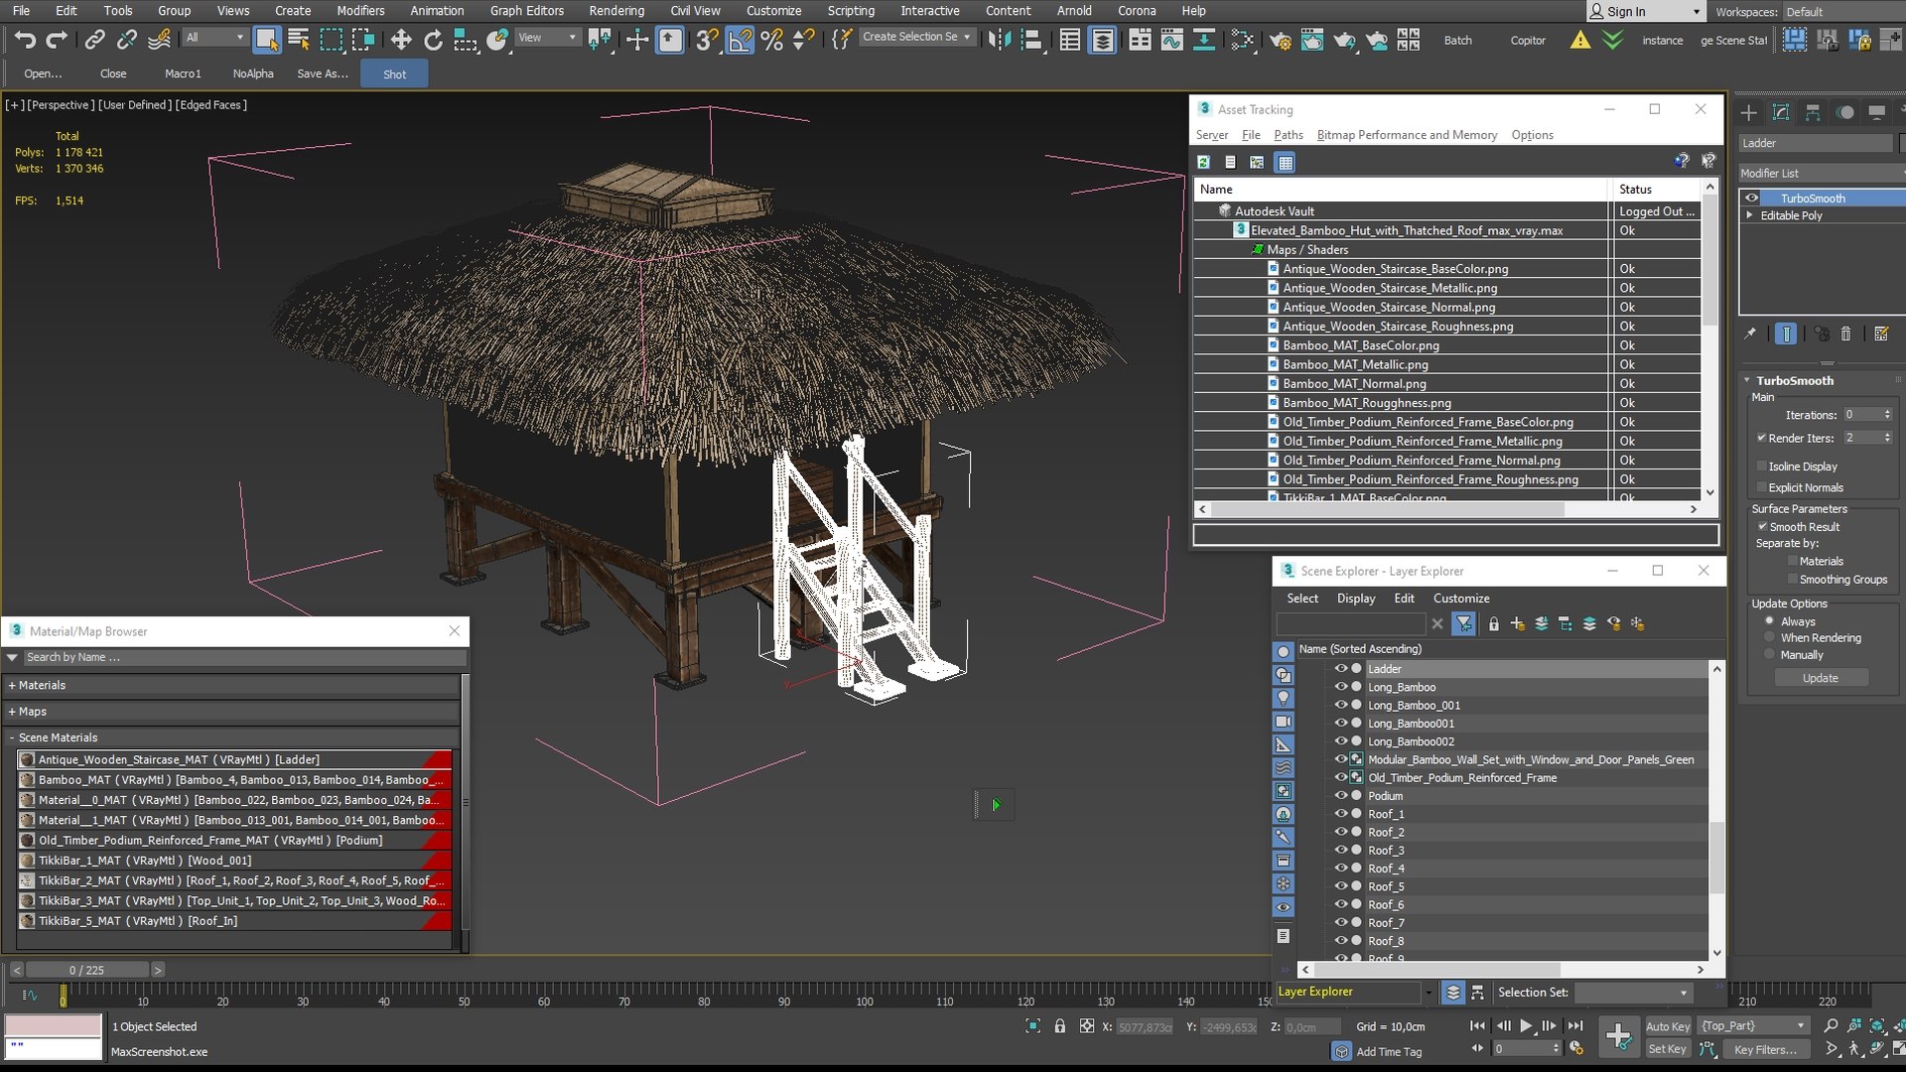The width and height of the screenshot is (1906, 1072).
Task: Click the time slider 0 / 225 handle
Action: click(x=86, y=970)
